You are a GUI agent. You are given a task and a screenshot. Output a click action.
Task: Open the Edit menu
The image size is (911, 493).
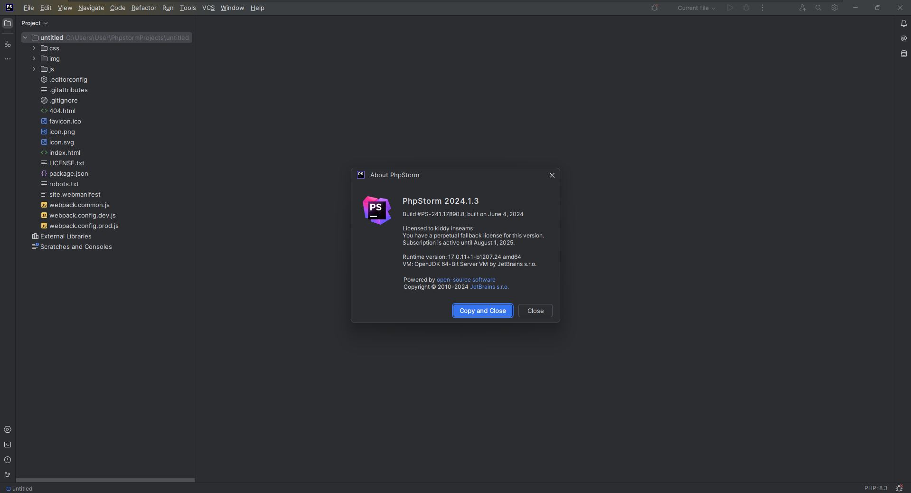(x=46, y=8)
